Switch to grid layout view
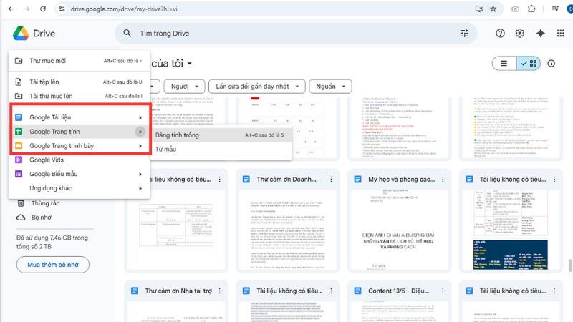This screenshot has height=322, width=573. (x=529, y=64)
